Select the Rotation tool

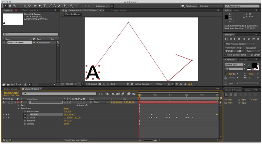(20, 6)
